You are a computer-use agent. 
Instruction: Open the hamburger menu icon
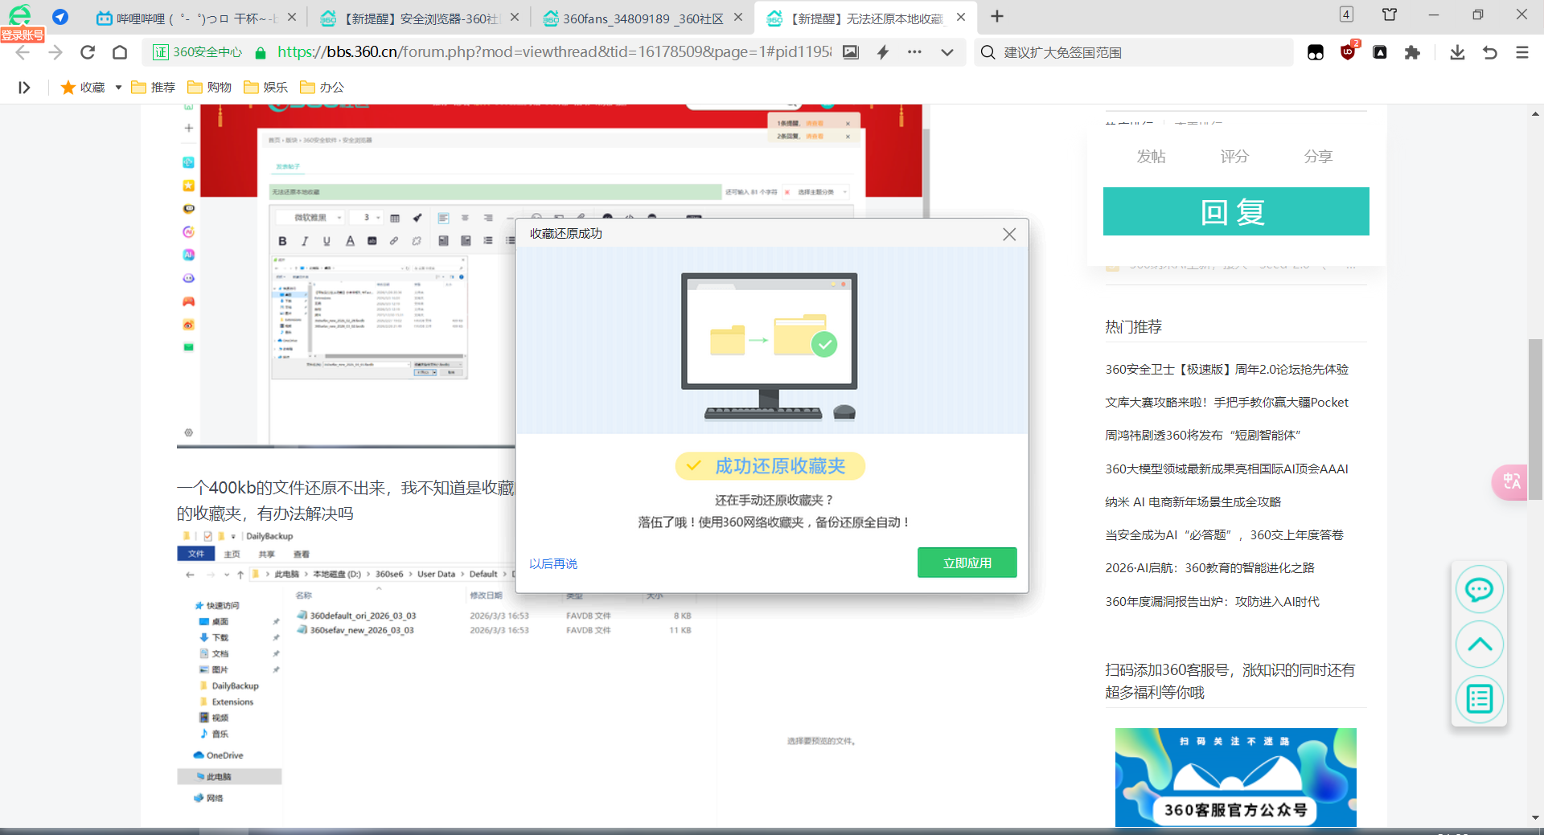[1521, 51]
